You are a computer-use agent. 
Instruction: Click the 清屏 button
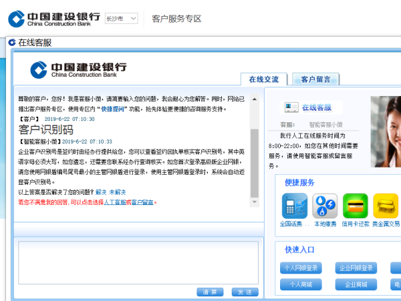tap(210, 292)
